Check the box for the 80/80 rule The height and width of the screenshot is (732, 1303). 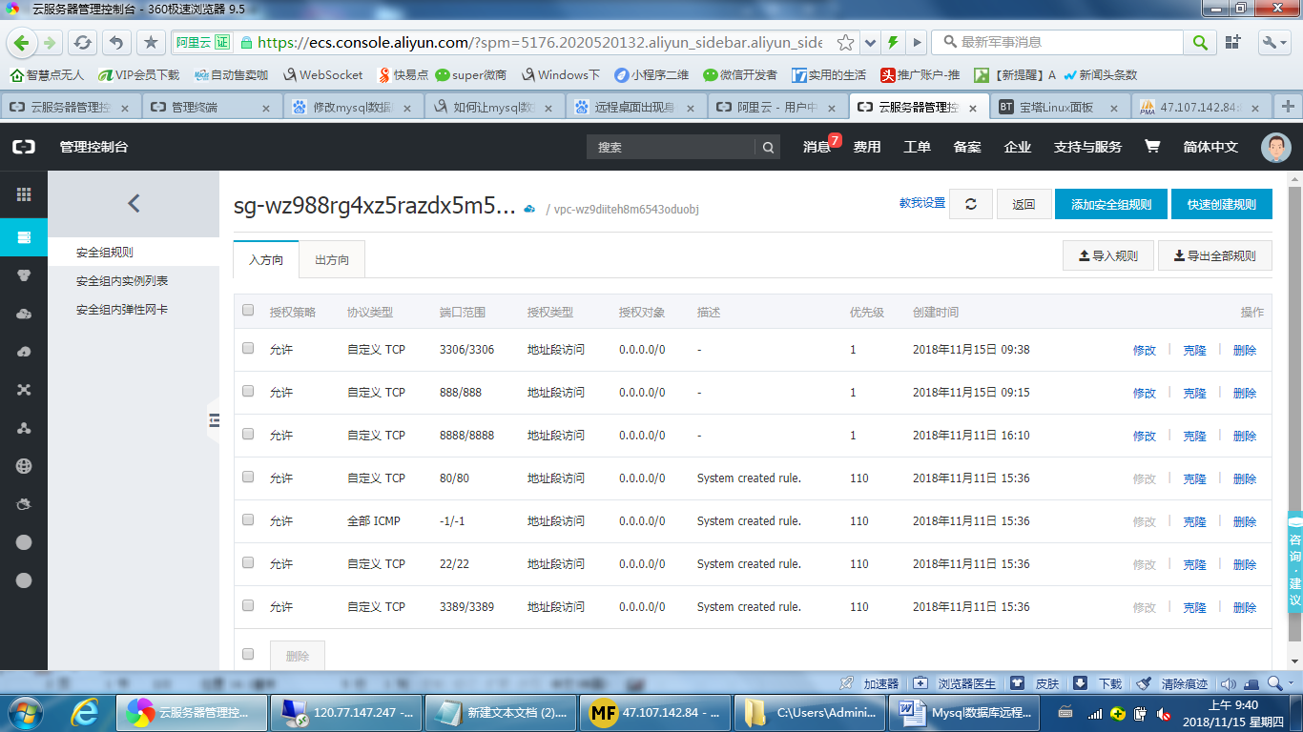coord(248,477)
